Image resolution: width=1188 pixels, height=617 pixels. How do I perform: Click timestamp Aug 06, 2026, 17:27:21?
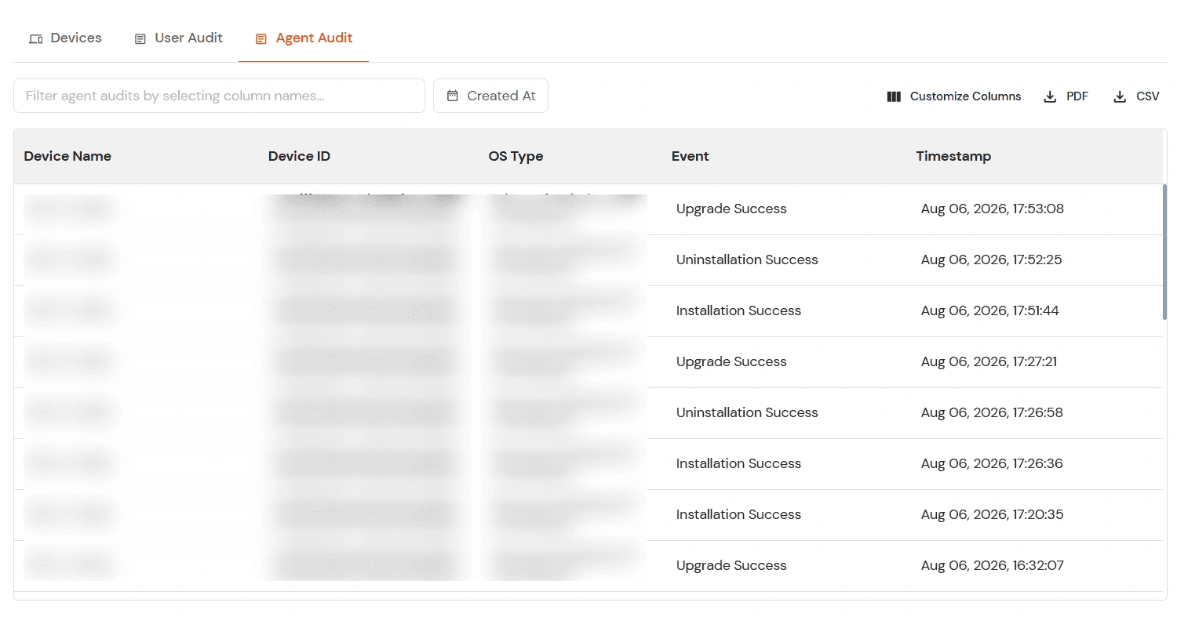pyautogui.click(x=989, y=361)
